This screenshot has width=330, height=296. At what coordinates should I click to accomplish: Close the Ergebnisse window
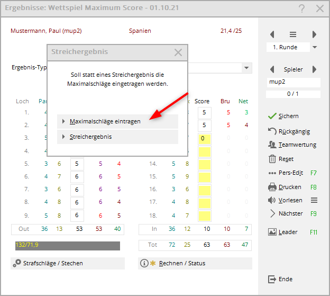(320, 8)
